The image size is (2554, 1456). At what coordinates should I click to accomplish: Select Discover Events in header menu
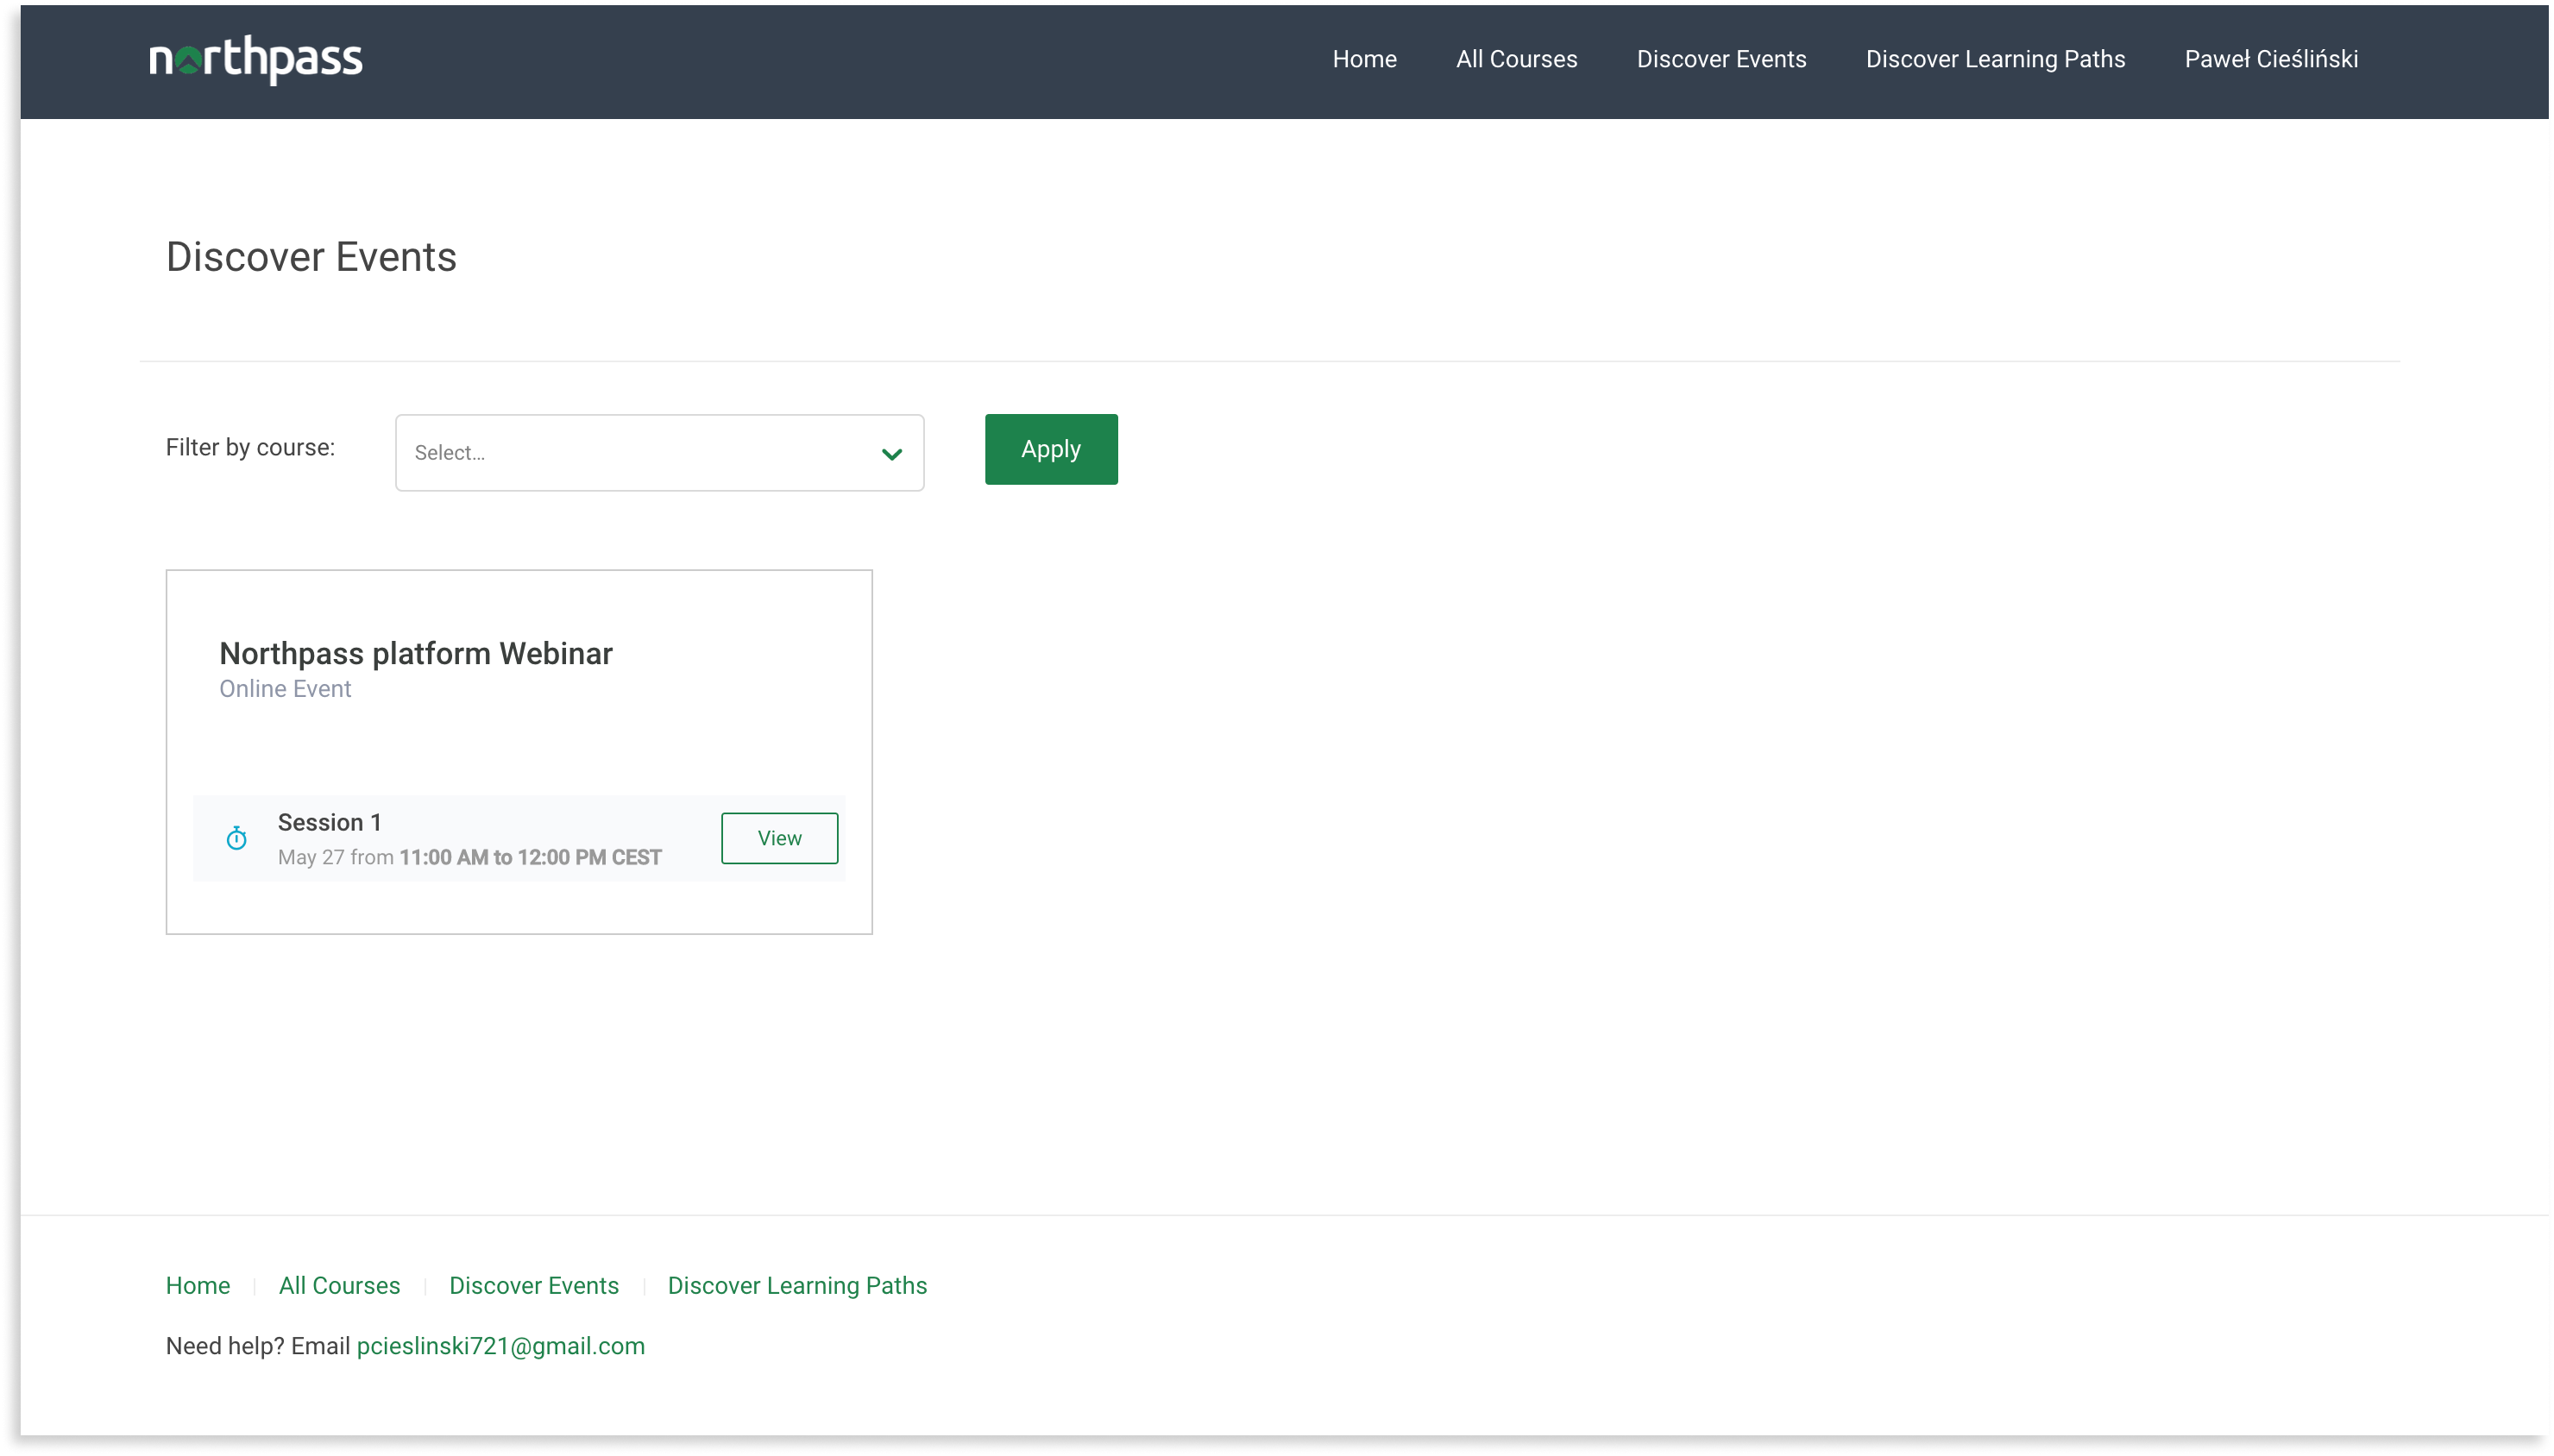coord(1721,59)
